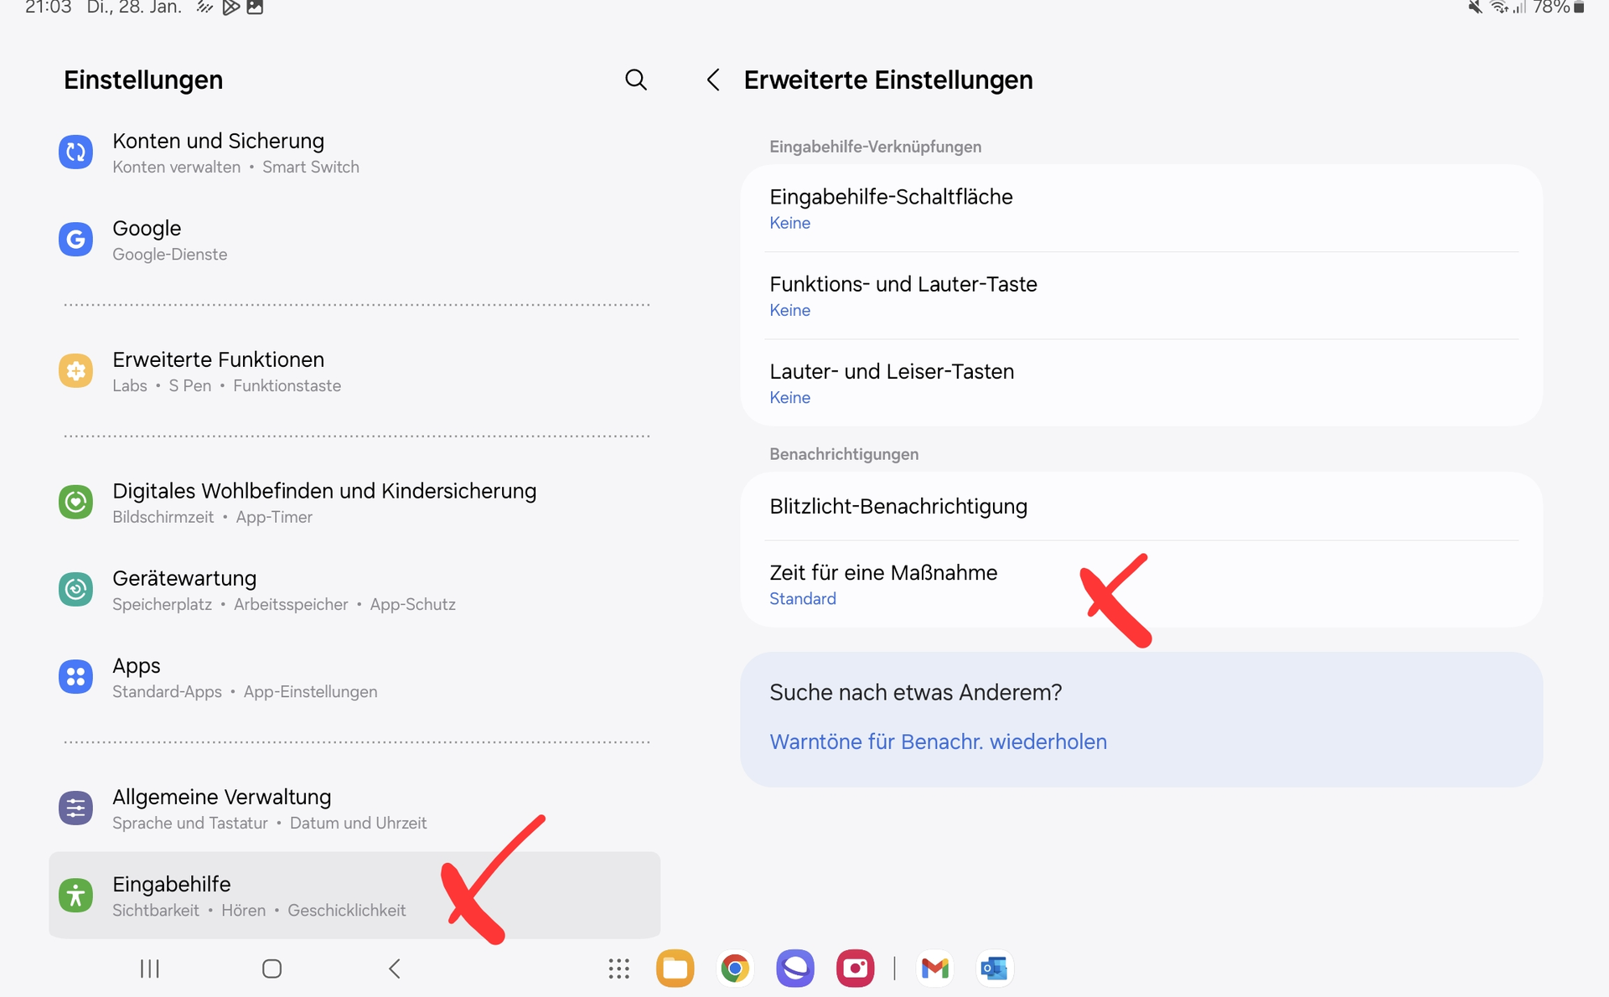
Task: Tap the Konten und Sicherung icon
Action: (75, 152)
